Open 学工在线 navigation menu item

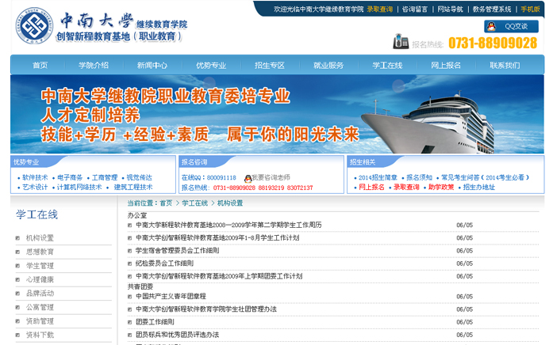pos(387,65)
